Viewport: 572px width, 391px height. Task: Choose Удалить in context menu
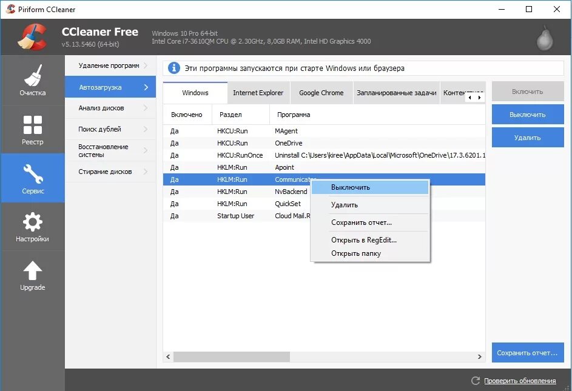370,205
